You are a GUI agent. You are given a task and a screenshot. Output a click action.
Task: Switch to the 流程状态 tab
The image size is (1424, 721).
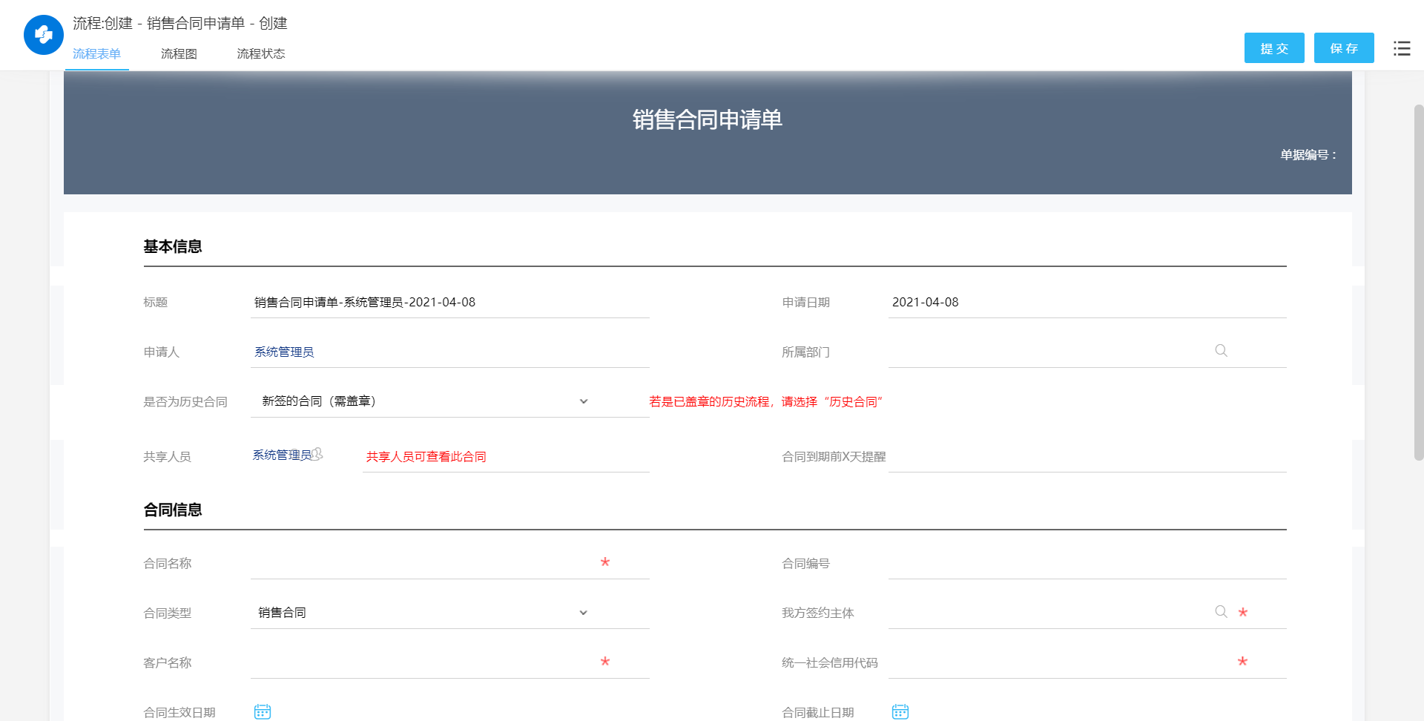pyautogui.click(x=261, y=53)
